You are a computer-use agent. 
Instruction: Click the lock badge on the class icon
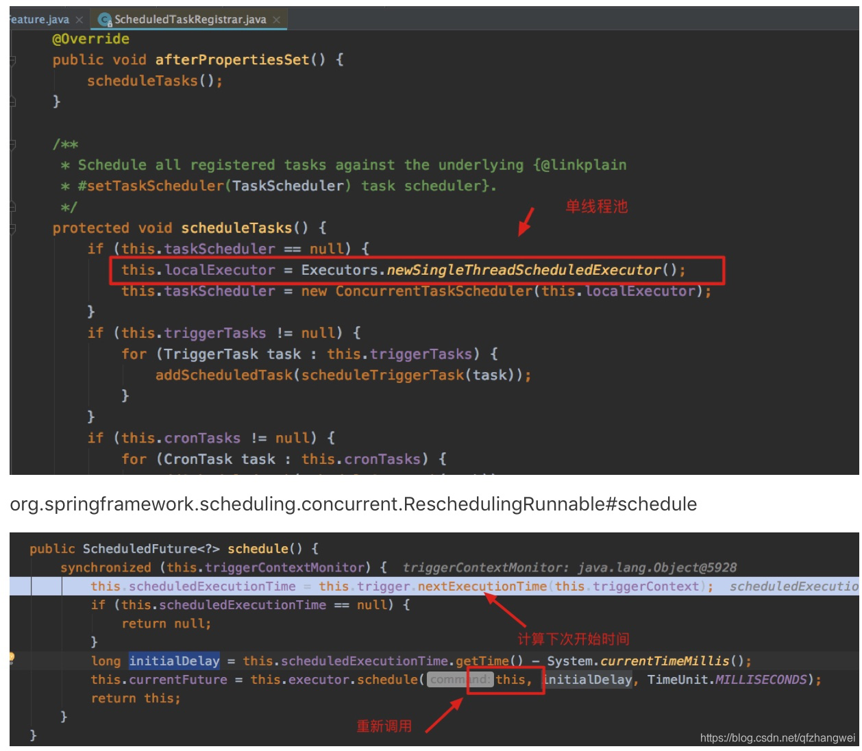coord(110,23)
